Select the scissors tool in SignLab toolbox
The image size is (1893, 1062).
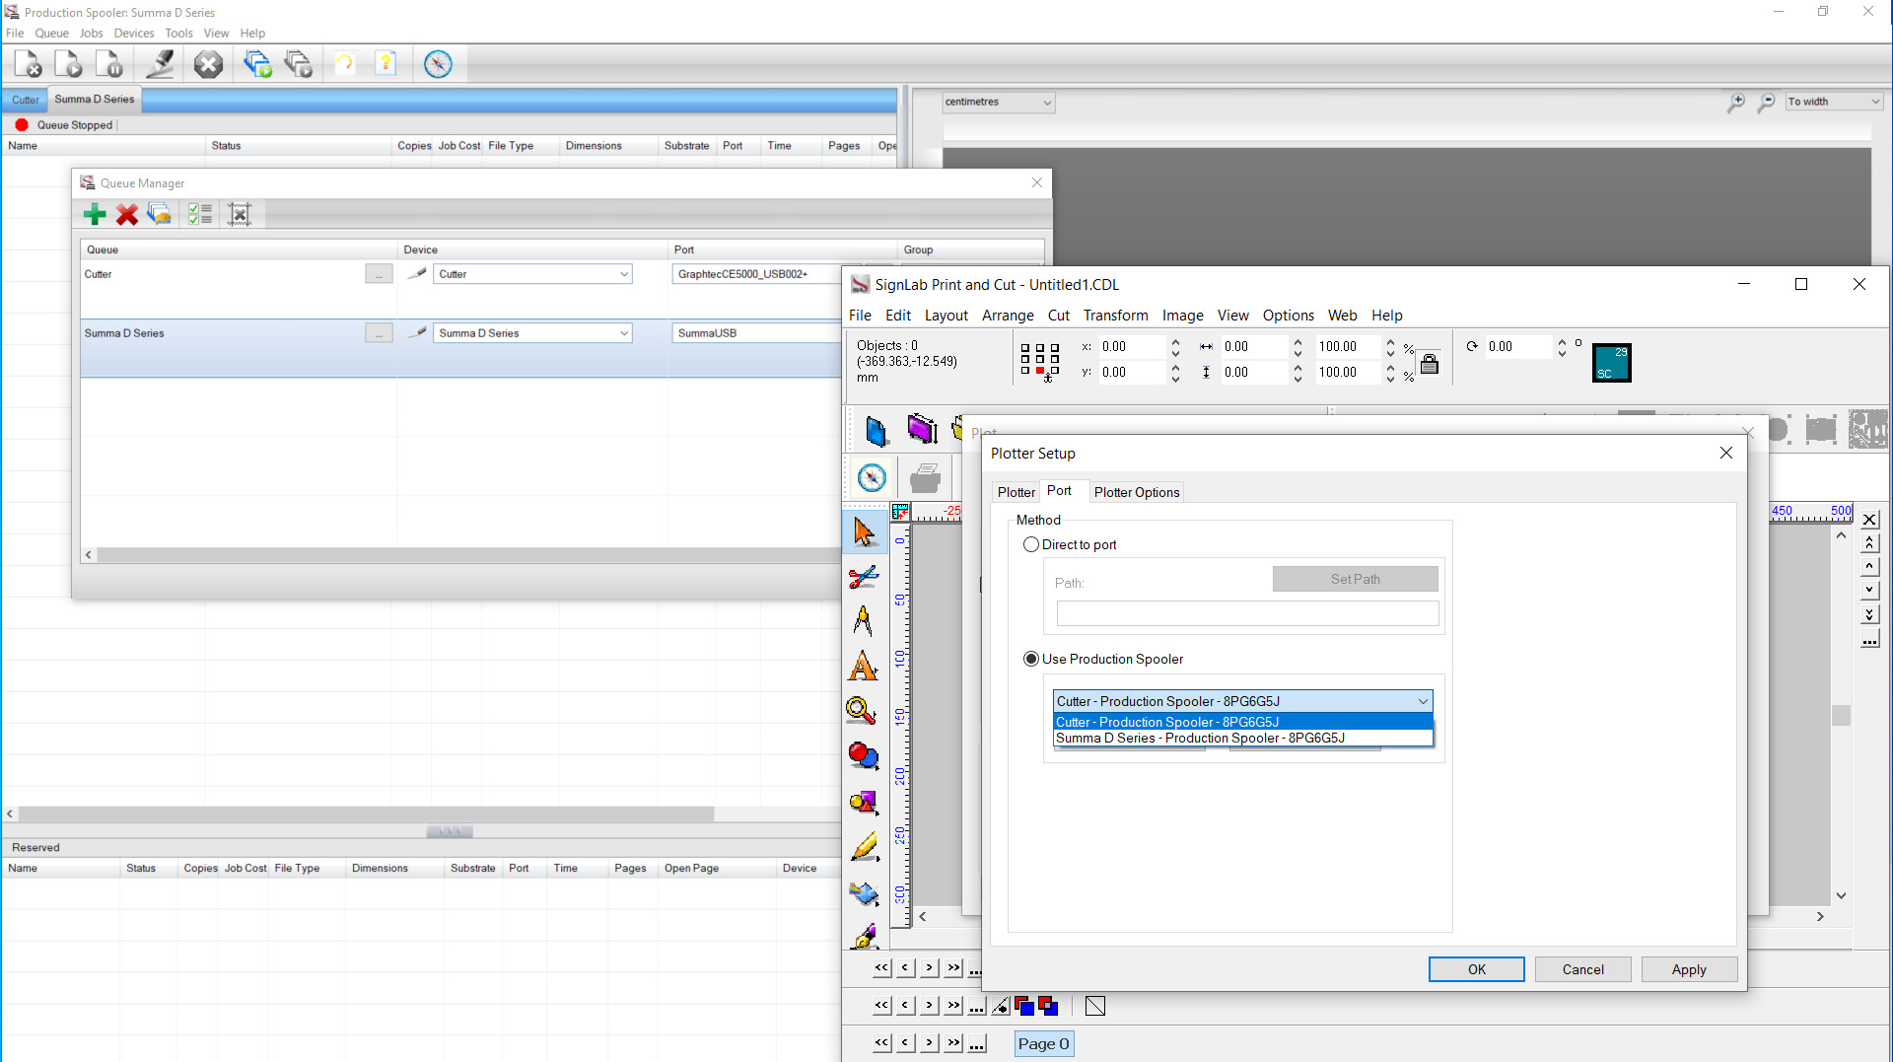(x=865, y=577)
